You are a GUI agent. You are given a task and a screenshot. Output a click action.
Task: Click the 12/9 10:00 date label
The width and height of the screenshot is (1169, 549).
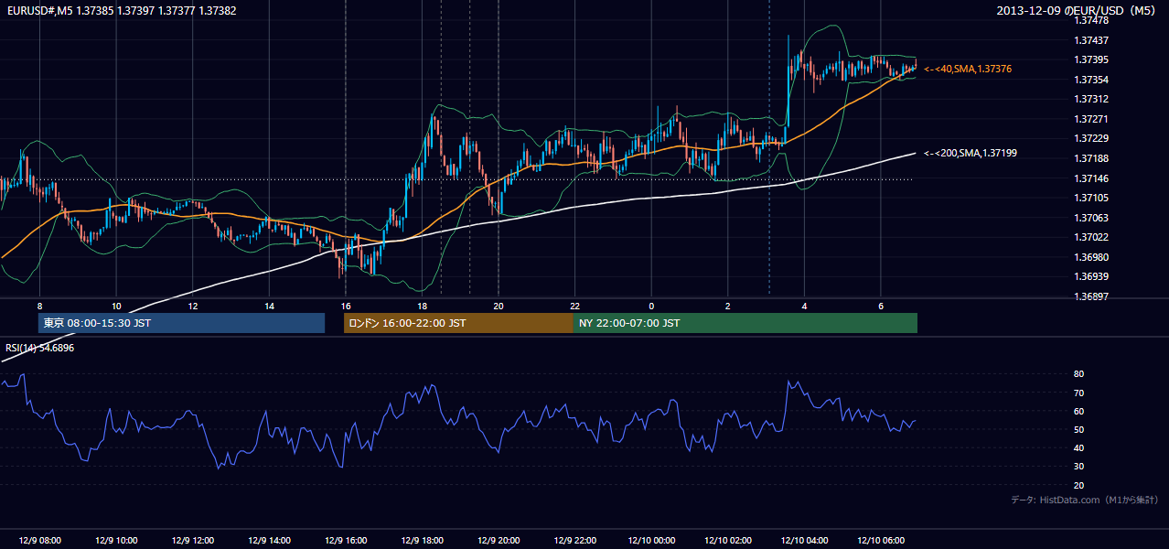tap(116, 541)
